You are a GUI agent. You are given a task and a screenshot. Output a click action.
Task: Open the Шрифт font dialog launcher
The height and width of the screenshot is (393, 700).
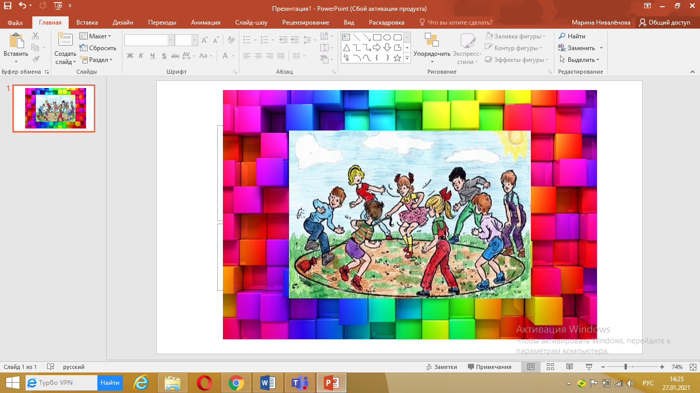pos(235,72)
